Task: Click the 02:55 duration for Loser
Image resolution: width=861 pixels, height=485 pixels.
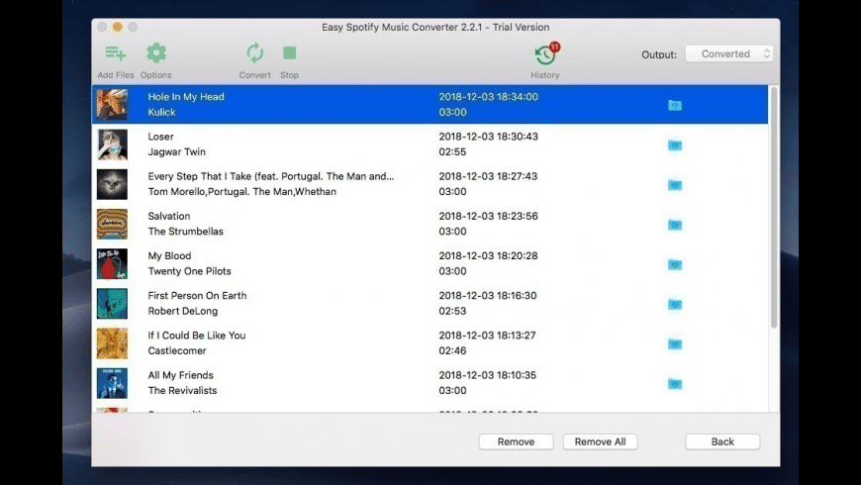Action: tap(452, 151)
